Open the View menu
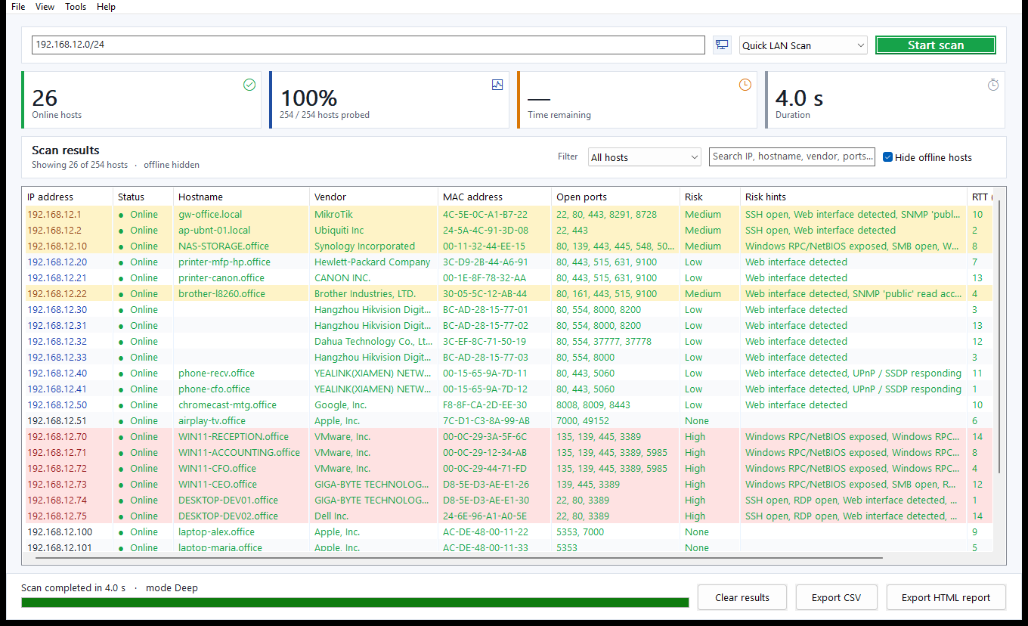Image resolution: width=1028 pixels, height=626 pixels. coord(45,7)
